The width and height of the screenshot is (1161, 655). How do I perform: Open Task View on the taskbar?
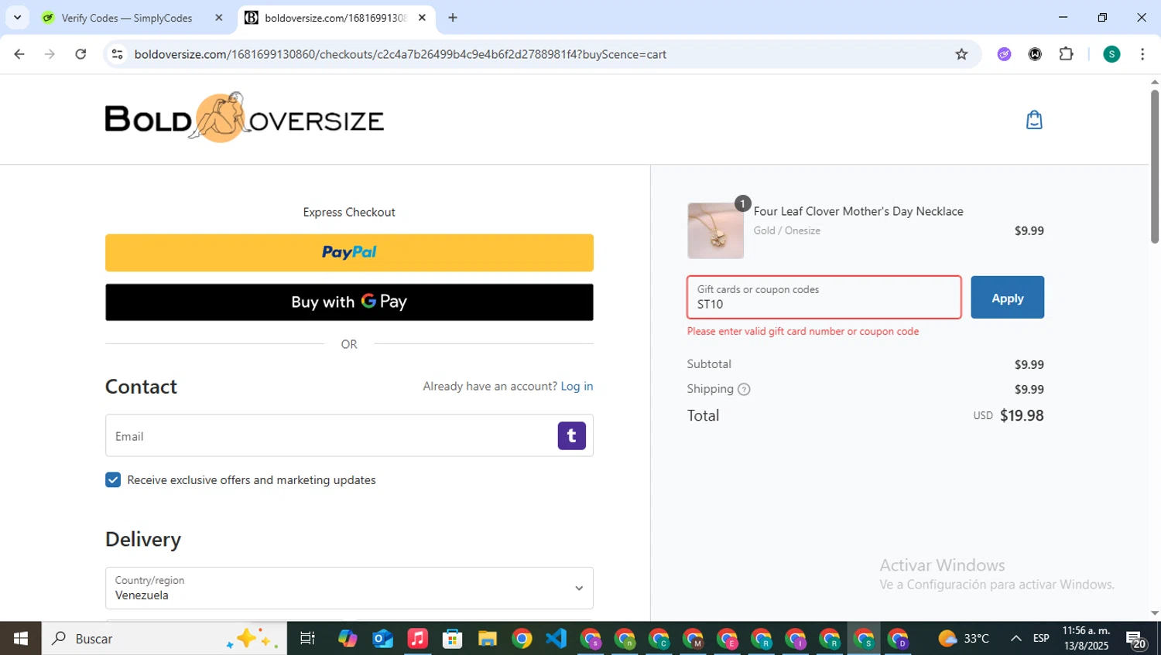tap(307, 639)
